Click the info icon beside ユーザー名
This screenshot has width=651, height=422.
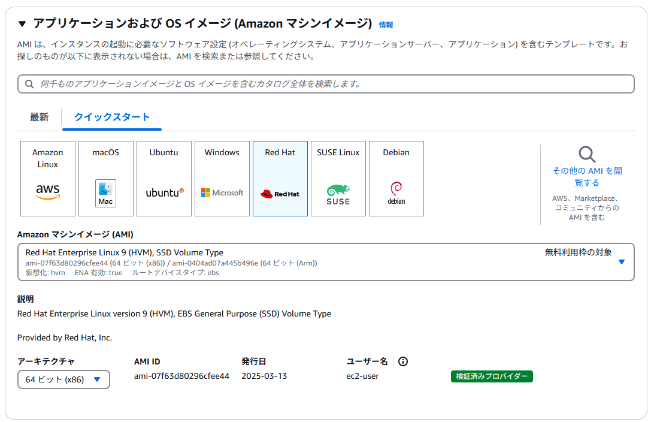coord(402,361)
